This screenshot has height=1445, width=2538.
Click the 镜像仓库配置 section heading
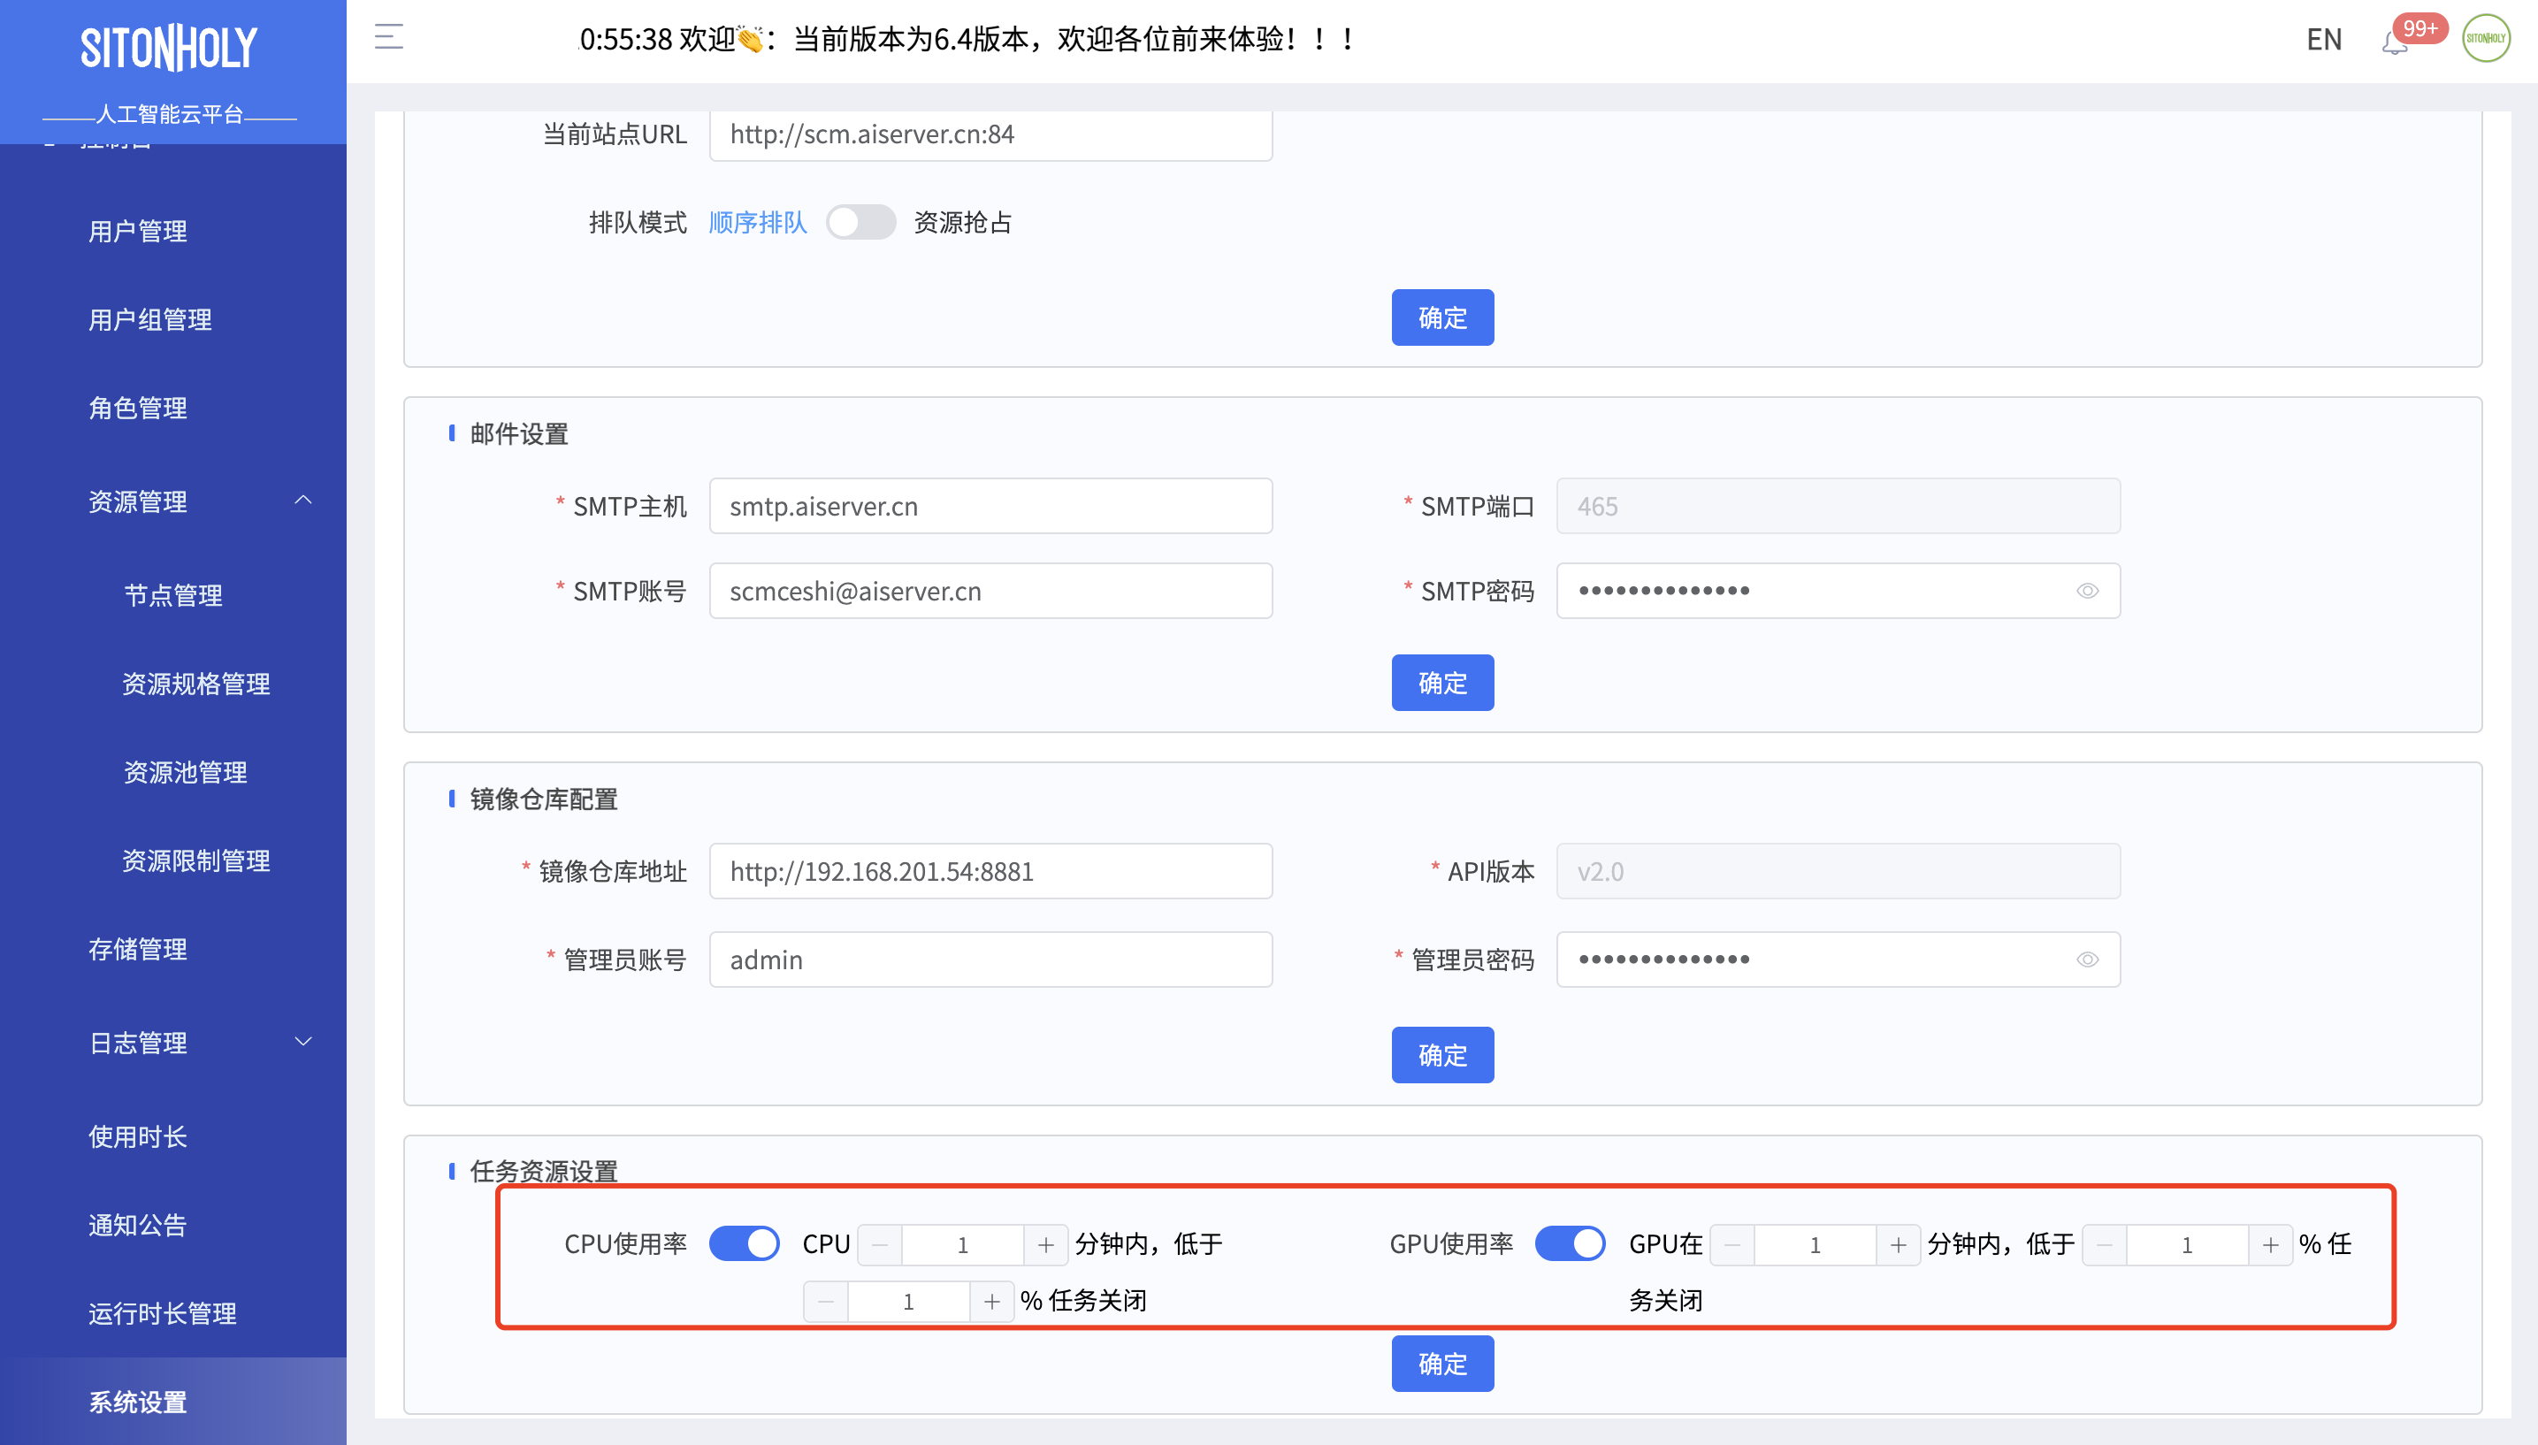click(544, 799)
